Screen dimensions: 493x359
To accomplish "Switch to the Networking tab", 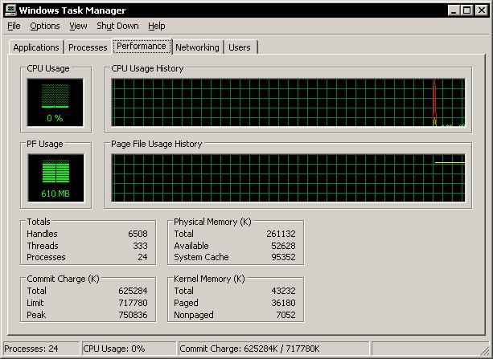I will tap(198, 47).
